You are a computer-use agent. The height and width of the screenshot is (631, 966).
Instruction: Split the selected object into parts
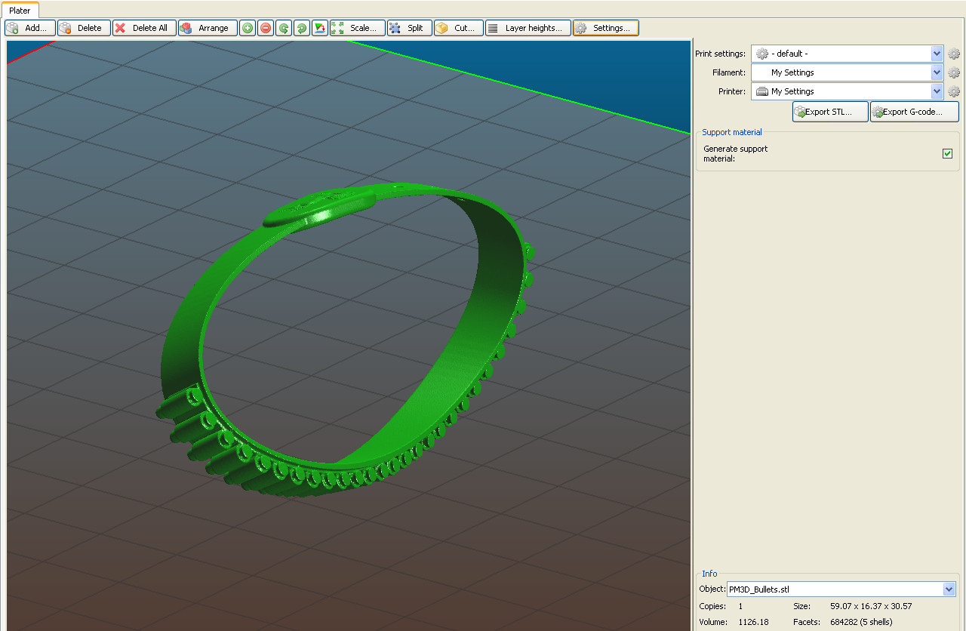(409, 28)
